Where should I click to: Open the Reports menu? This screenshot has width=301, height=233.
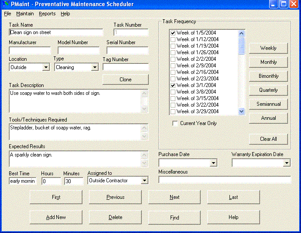pos(47,14)
